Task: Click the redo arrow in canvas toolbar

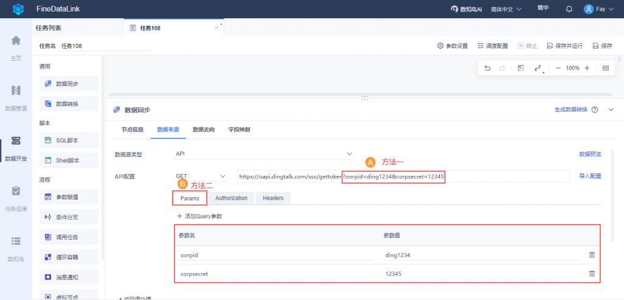Action: (502, 68)
